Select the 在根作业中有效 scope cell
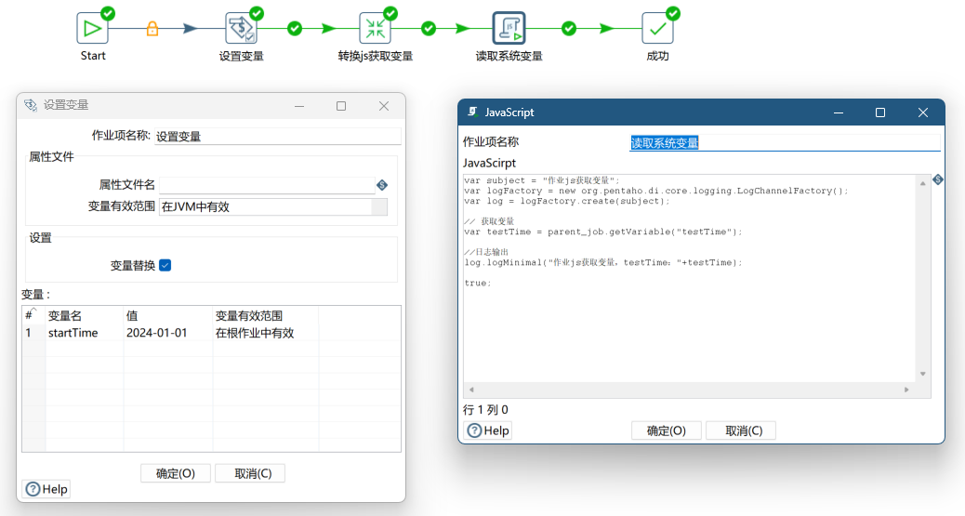The width and height of the screenshot is (965, 516). (266, 333)
